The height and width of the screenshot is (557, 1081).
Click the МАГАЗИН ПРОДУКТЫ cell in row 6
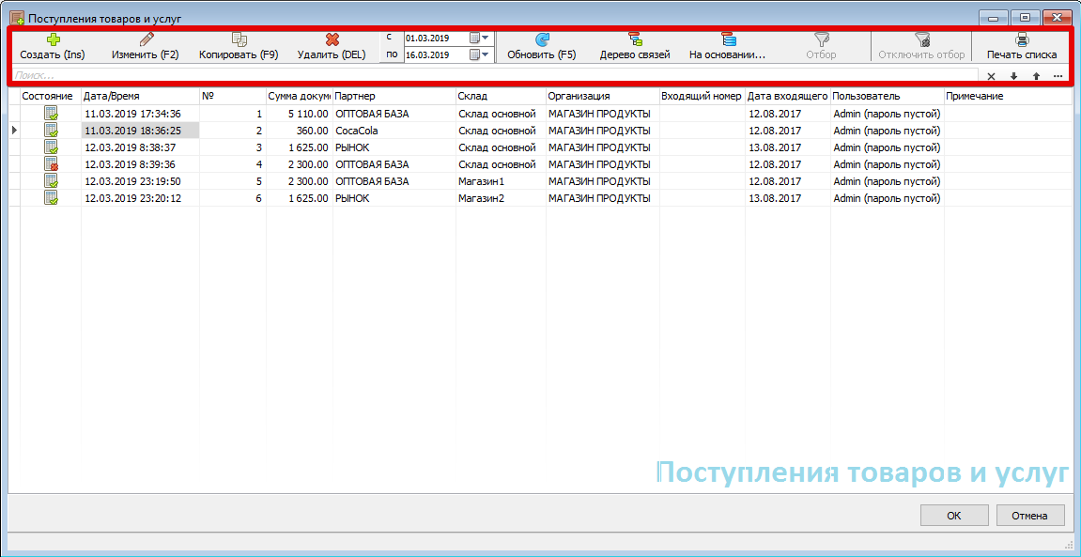coord(603,198)
